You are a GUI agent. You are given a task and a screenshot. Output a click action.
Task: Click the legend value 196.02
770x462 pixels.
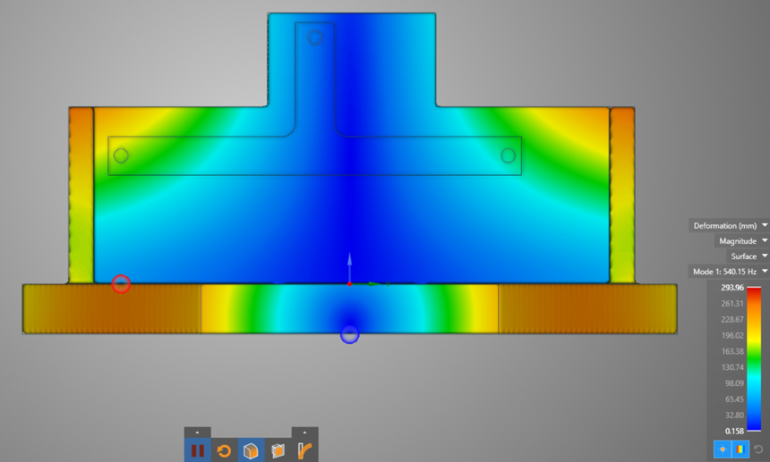coord(732,336)
